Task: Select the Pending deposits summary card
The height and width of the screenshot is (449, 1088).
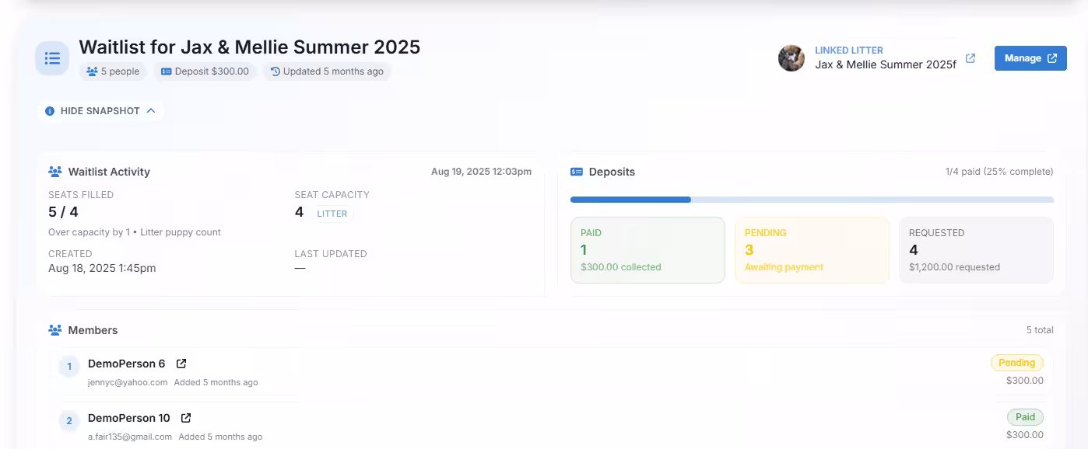Action: (x=812, y=250)
